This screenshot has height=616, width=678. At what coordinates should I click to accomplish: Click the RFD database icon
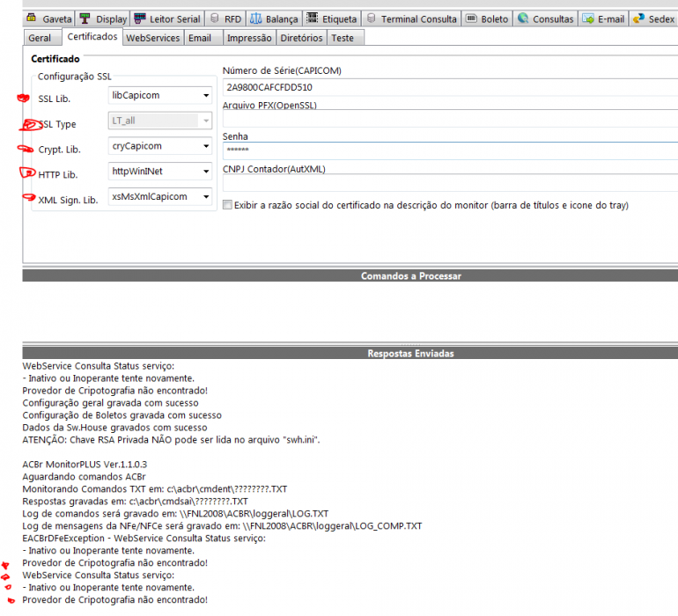tap(215, 18)
